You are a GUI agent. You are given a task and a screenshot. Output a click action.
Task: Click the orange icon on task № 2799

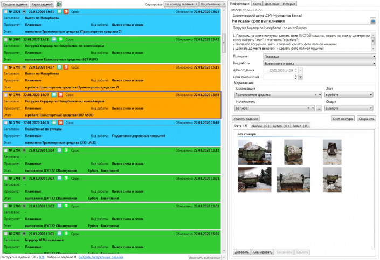tap(66, 67)
